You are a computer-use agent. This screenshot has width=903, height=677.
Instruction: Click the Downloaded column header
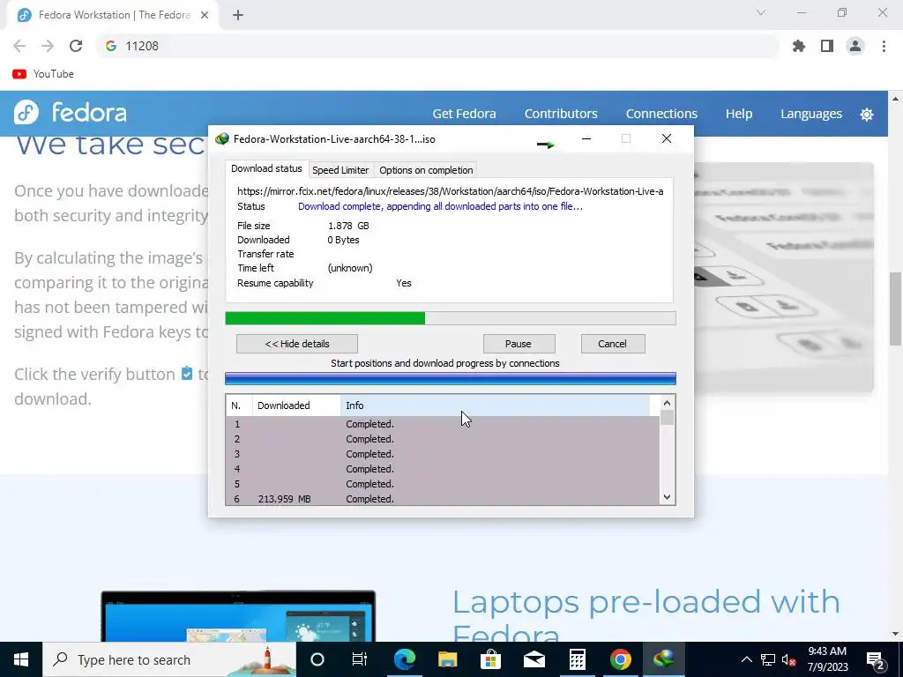click(x=296, y=405)
